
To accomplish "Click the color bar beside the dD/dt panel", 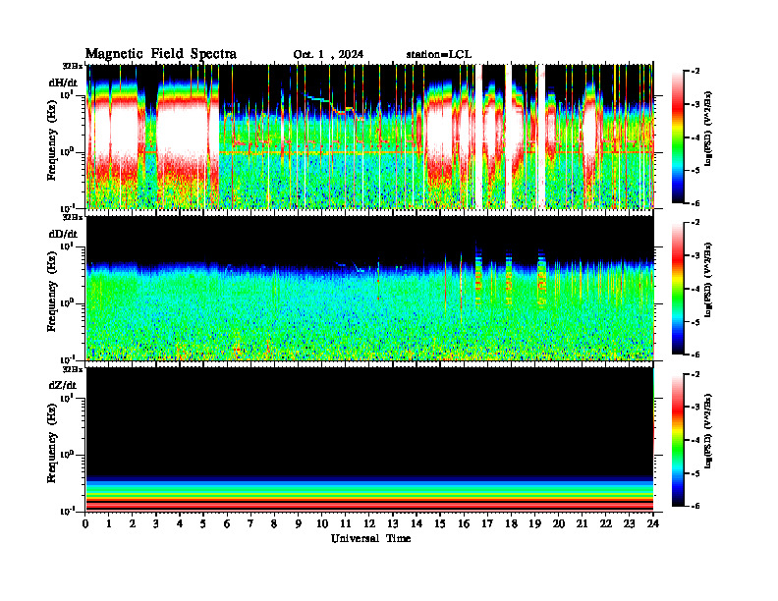I will (x=678, y=289).
